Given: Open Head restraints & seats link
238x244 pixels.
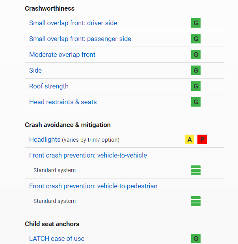Looking at the screenshot, I should pyautogui.click(x=63, y=102).
